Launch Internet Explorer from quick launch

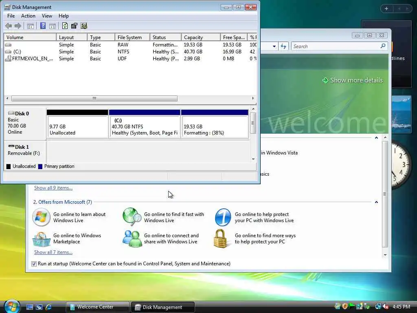tap(49, 307)
